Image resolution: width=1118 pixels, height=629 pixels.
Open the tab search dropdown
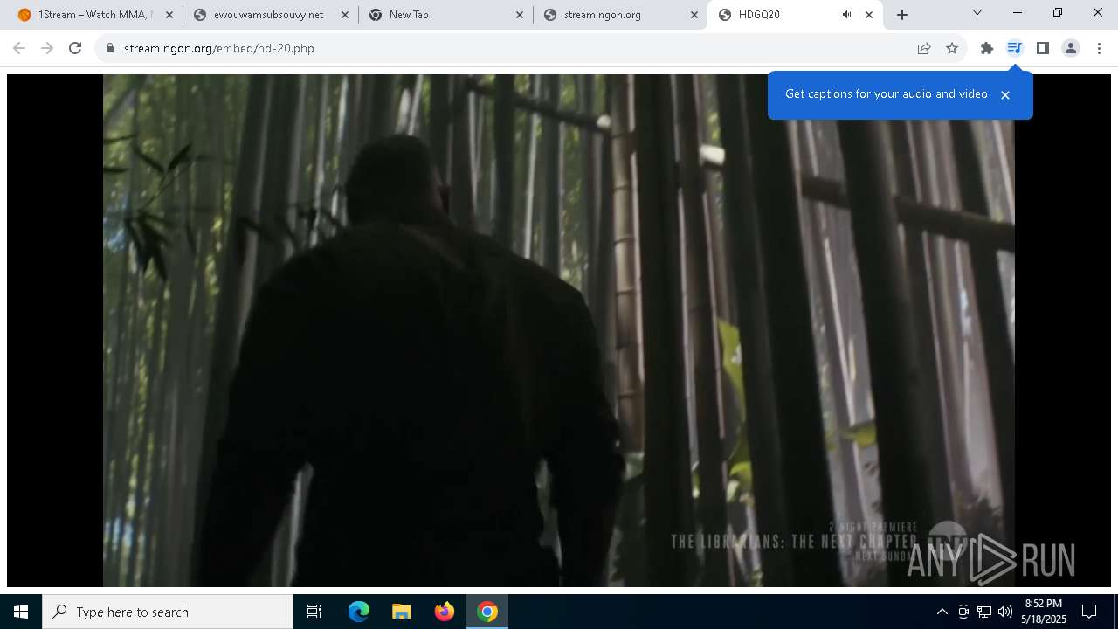[x=977, y=13]
